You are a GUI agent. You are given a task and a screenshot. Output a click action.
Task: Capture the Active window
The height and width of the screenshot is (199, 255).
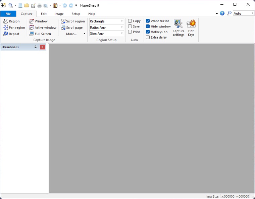pyautogui.click(x=43, y=27)
